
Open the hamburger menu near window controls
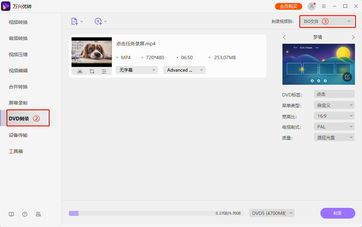(x=323, y=6)
